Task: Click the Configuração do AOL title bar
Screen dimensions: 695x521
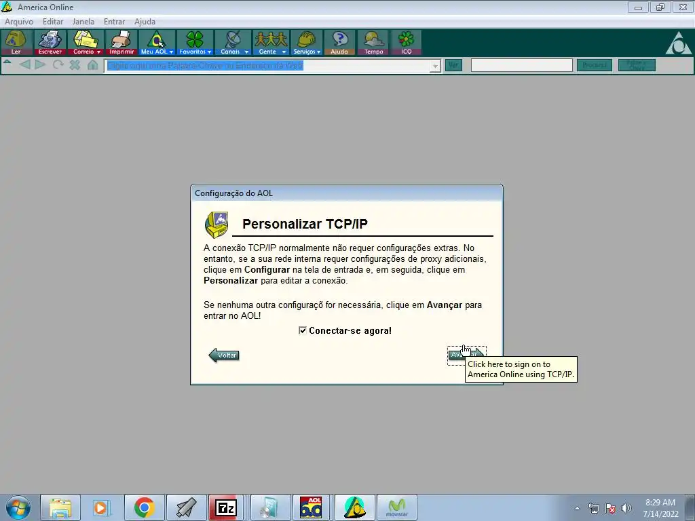Action: pyautogui.click(x=347, y=193)
